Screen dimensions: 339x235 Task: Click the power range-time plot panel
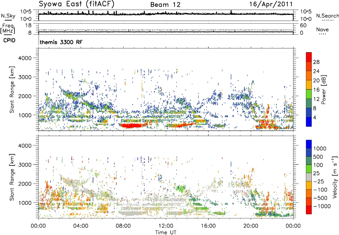pyautogui.click(x=166, y=89)
